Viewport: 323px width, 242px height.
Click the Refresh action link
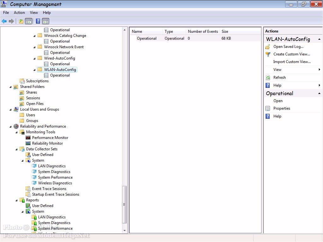tap(279, 78)
